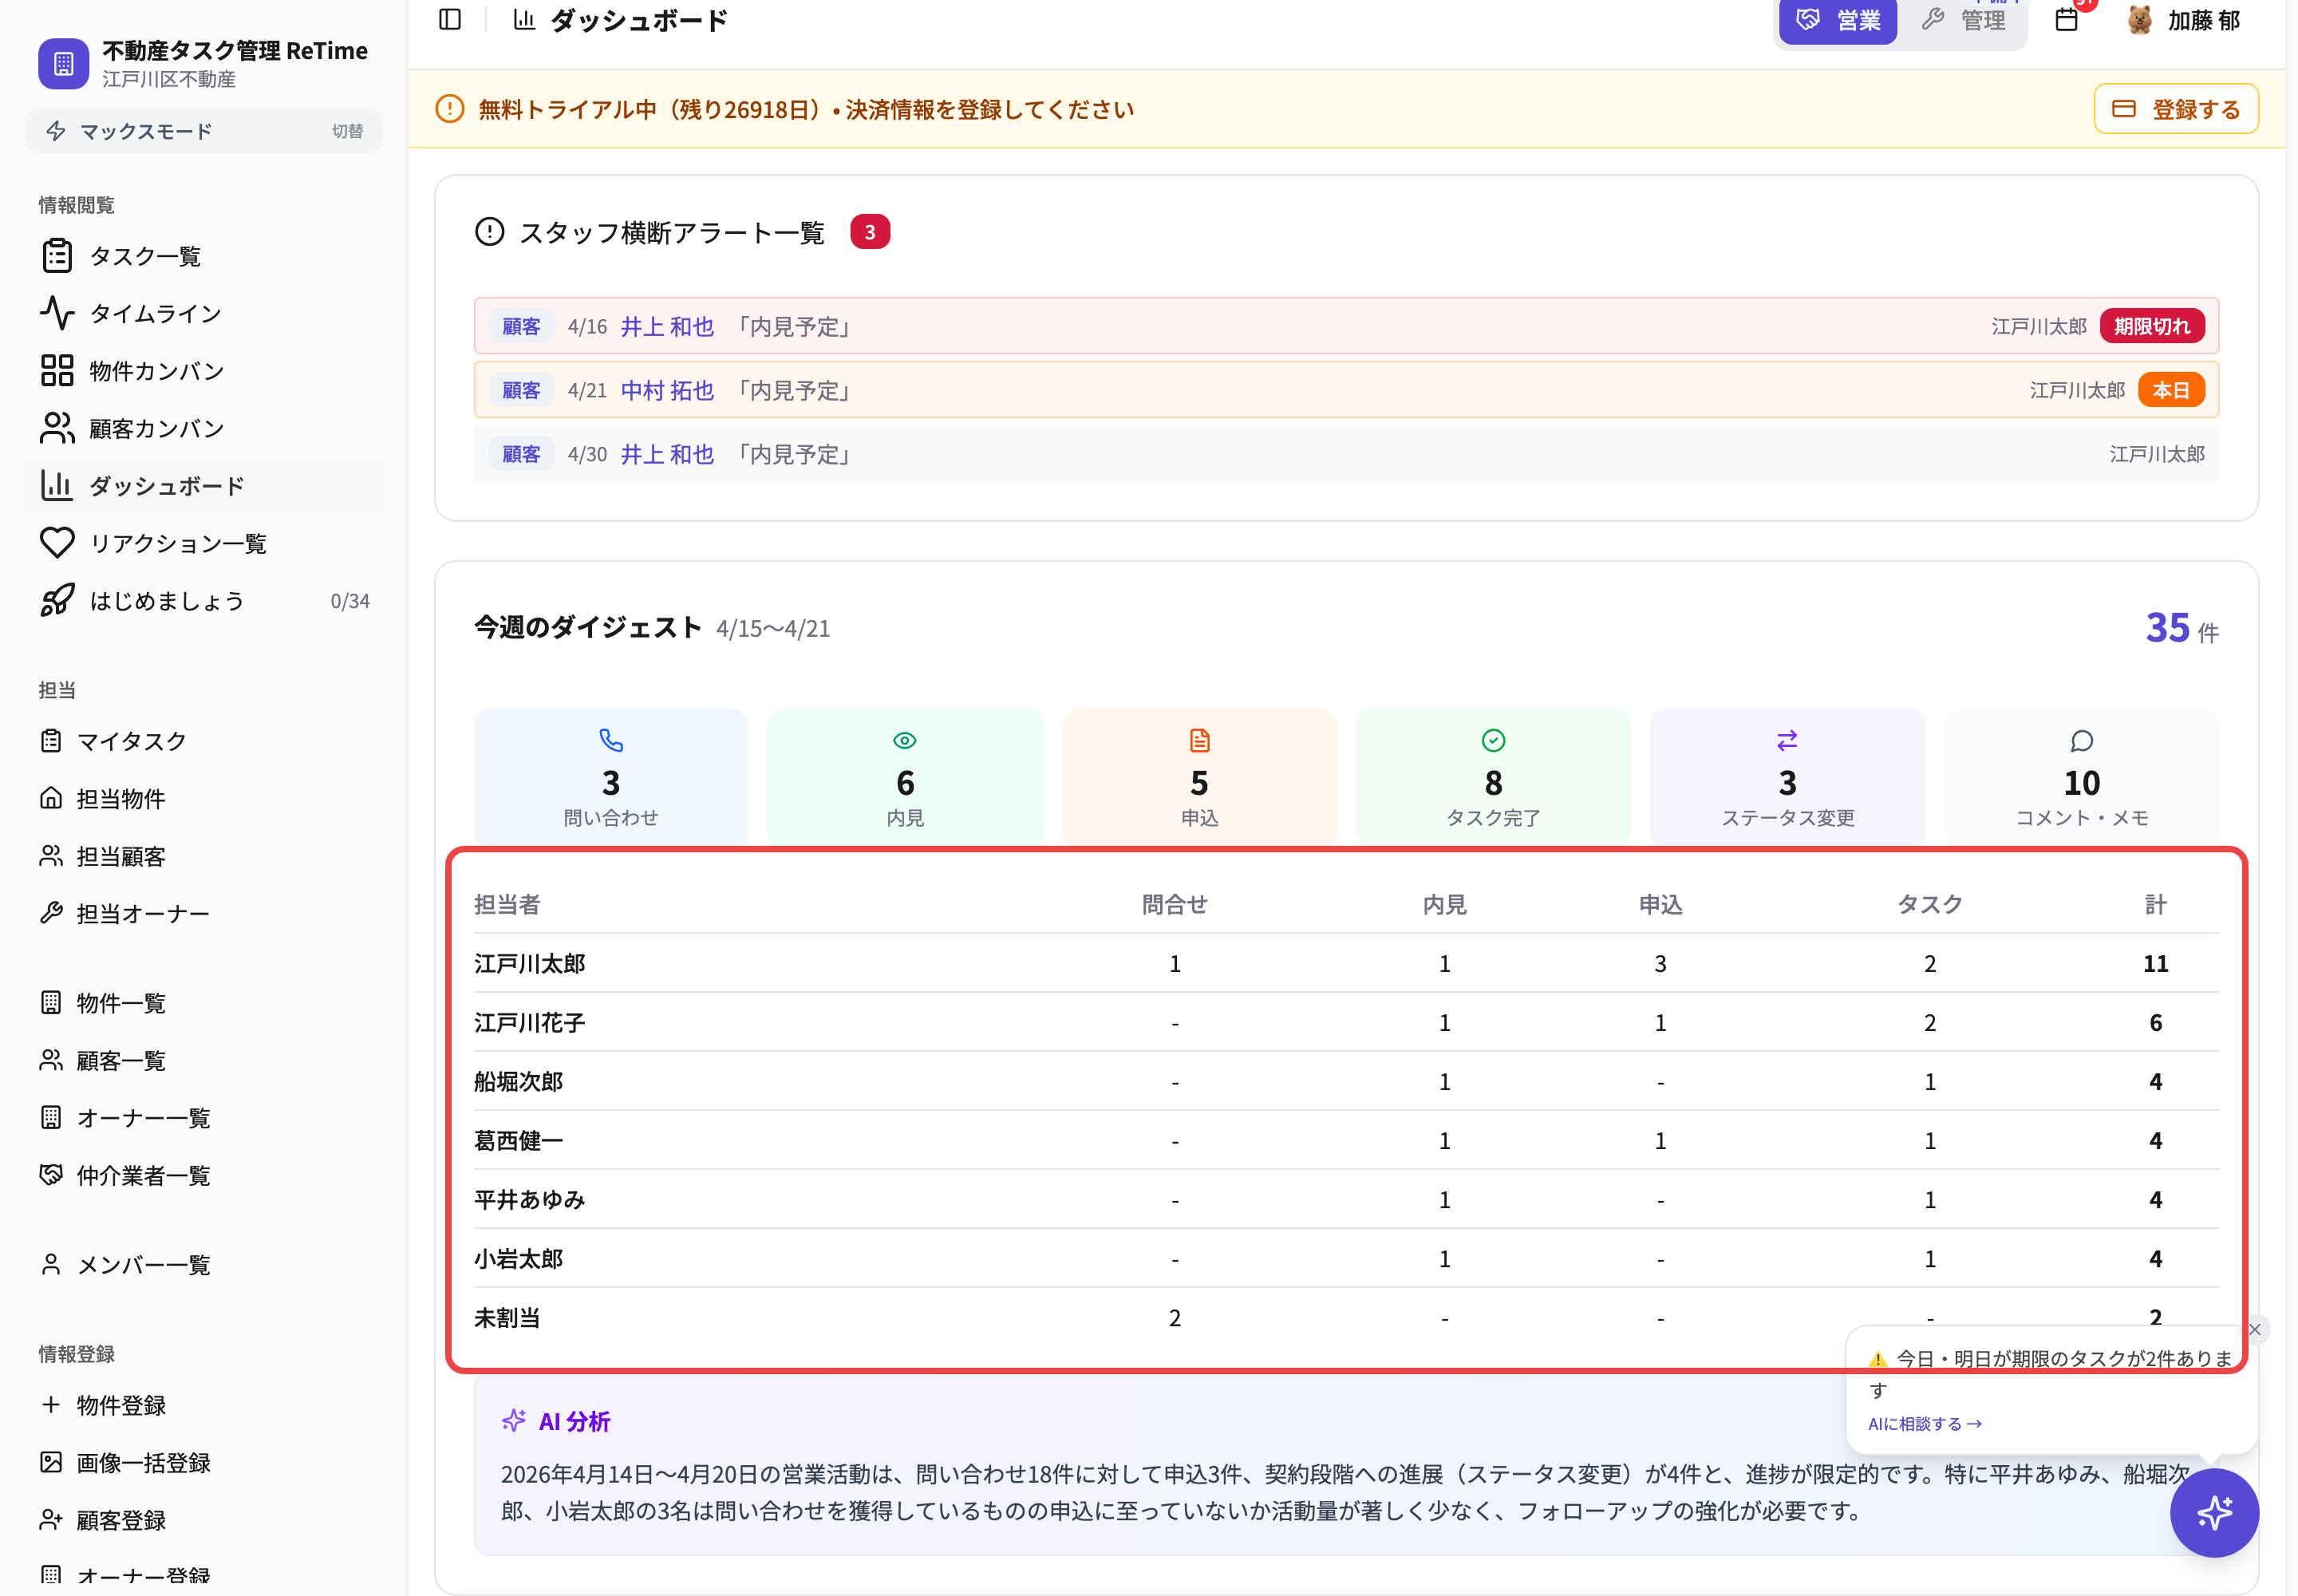This screenshot has height=1596, width=2298.
Task: Open 顧客カンバン people icon
Action: (x=57, y=428)
